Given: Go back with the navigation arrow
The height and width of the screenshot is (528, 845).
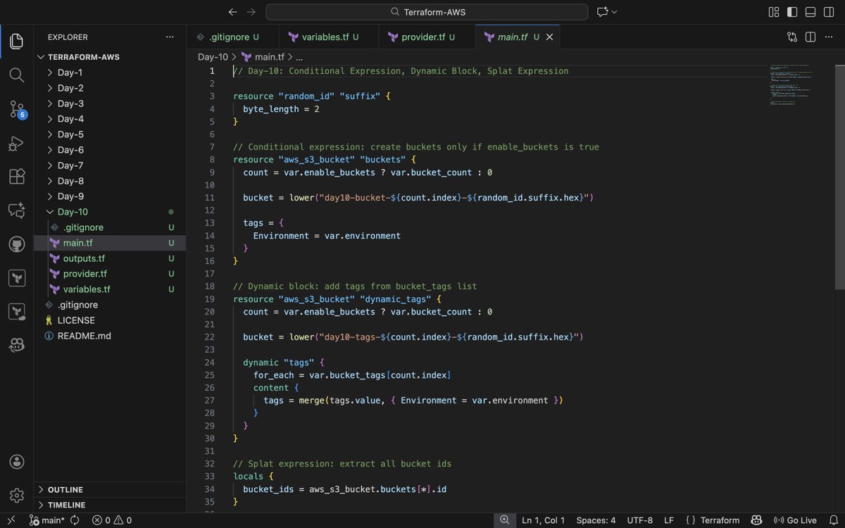Looking at the screenshot, I should tap(233, 12).
